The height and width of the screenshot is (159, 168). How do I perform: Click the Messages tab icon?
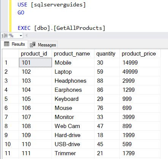pos(33,45)
